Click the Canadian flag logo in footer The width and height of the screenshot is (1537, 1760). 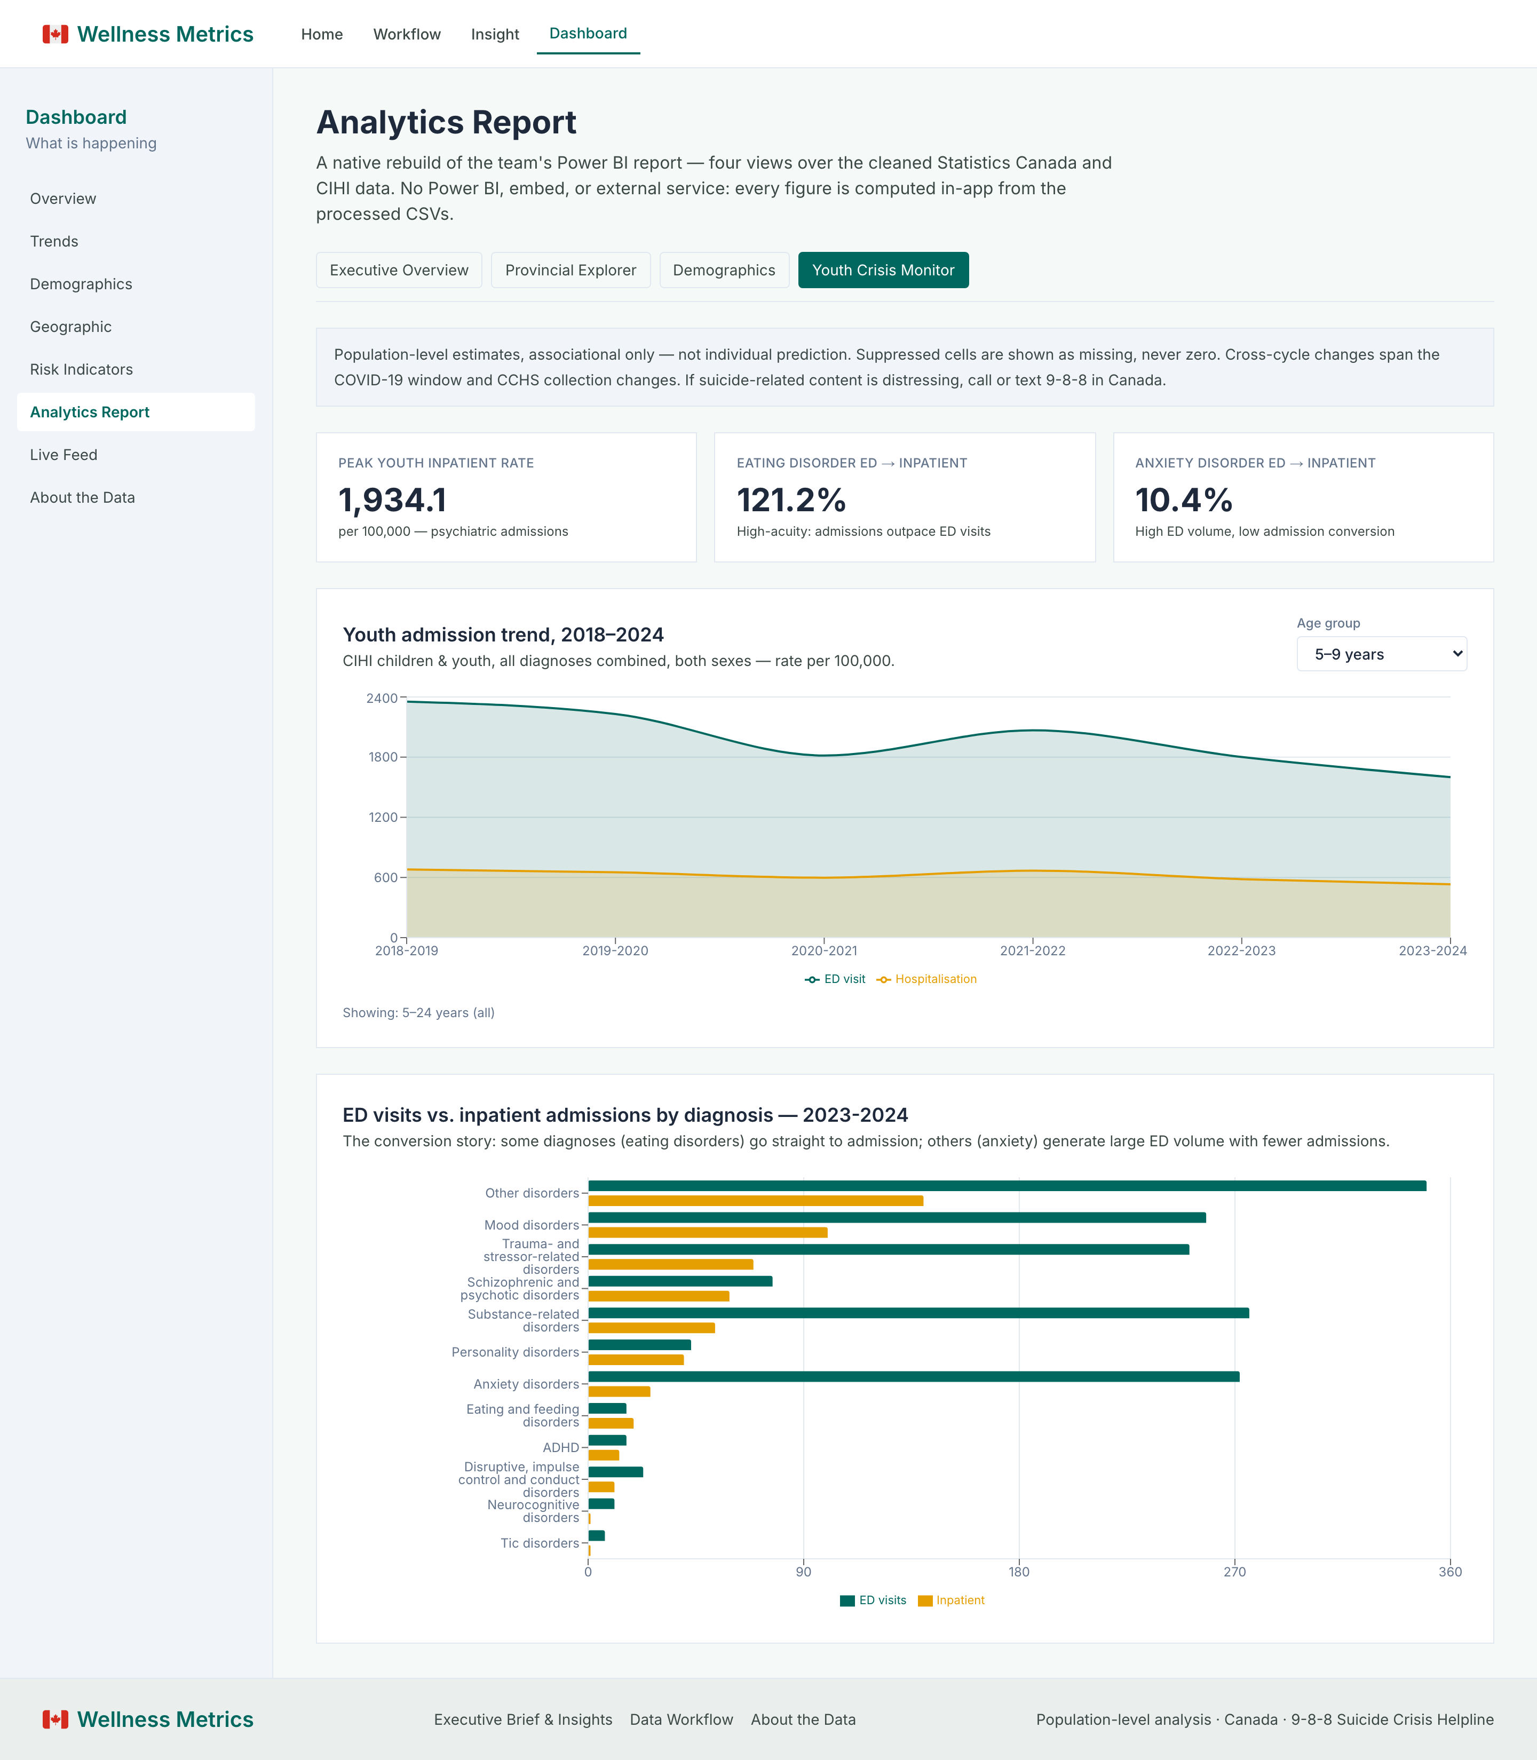[56, 1719]
